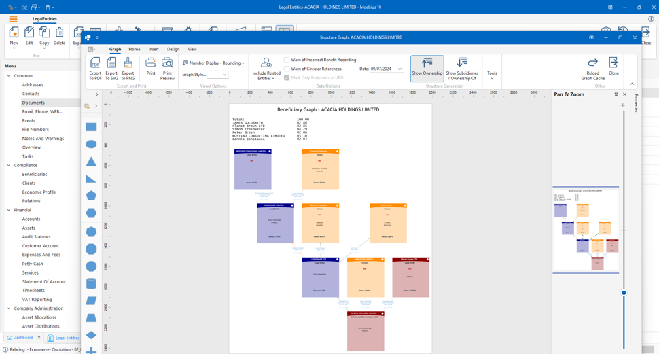Collapse the Company Administration section
This screenshot has width=659, height=354.
pyautogui.click(x=8, y=308)
